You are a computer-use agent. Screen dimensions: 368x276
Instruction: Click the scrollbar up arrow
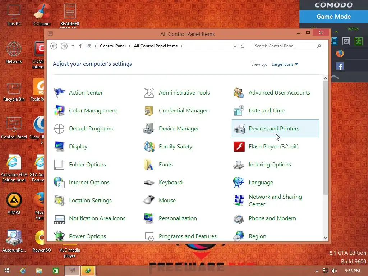point(325,78)
